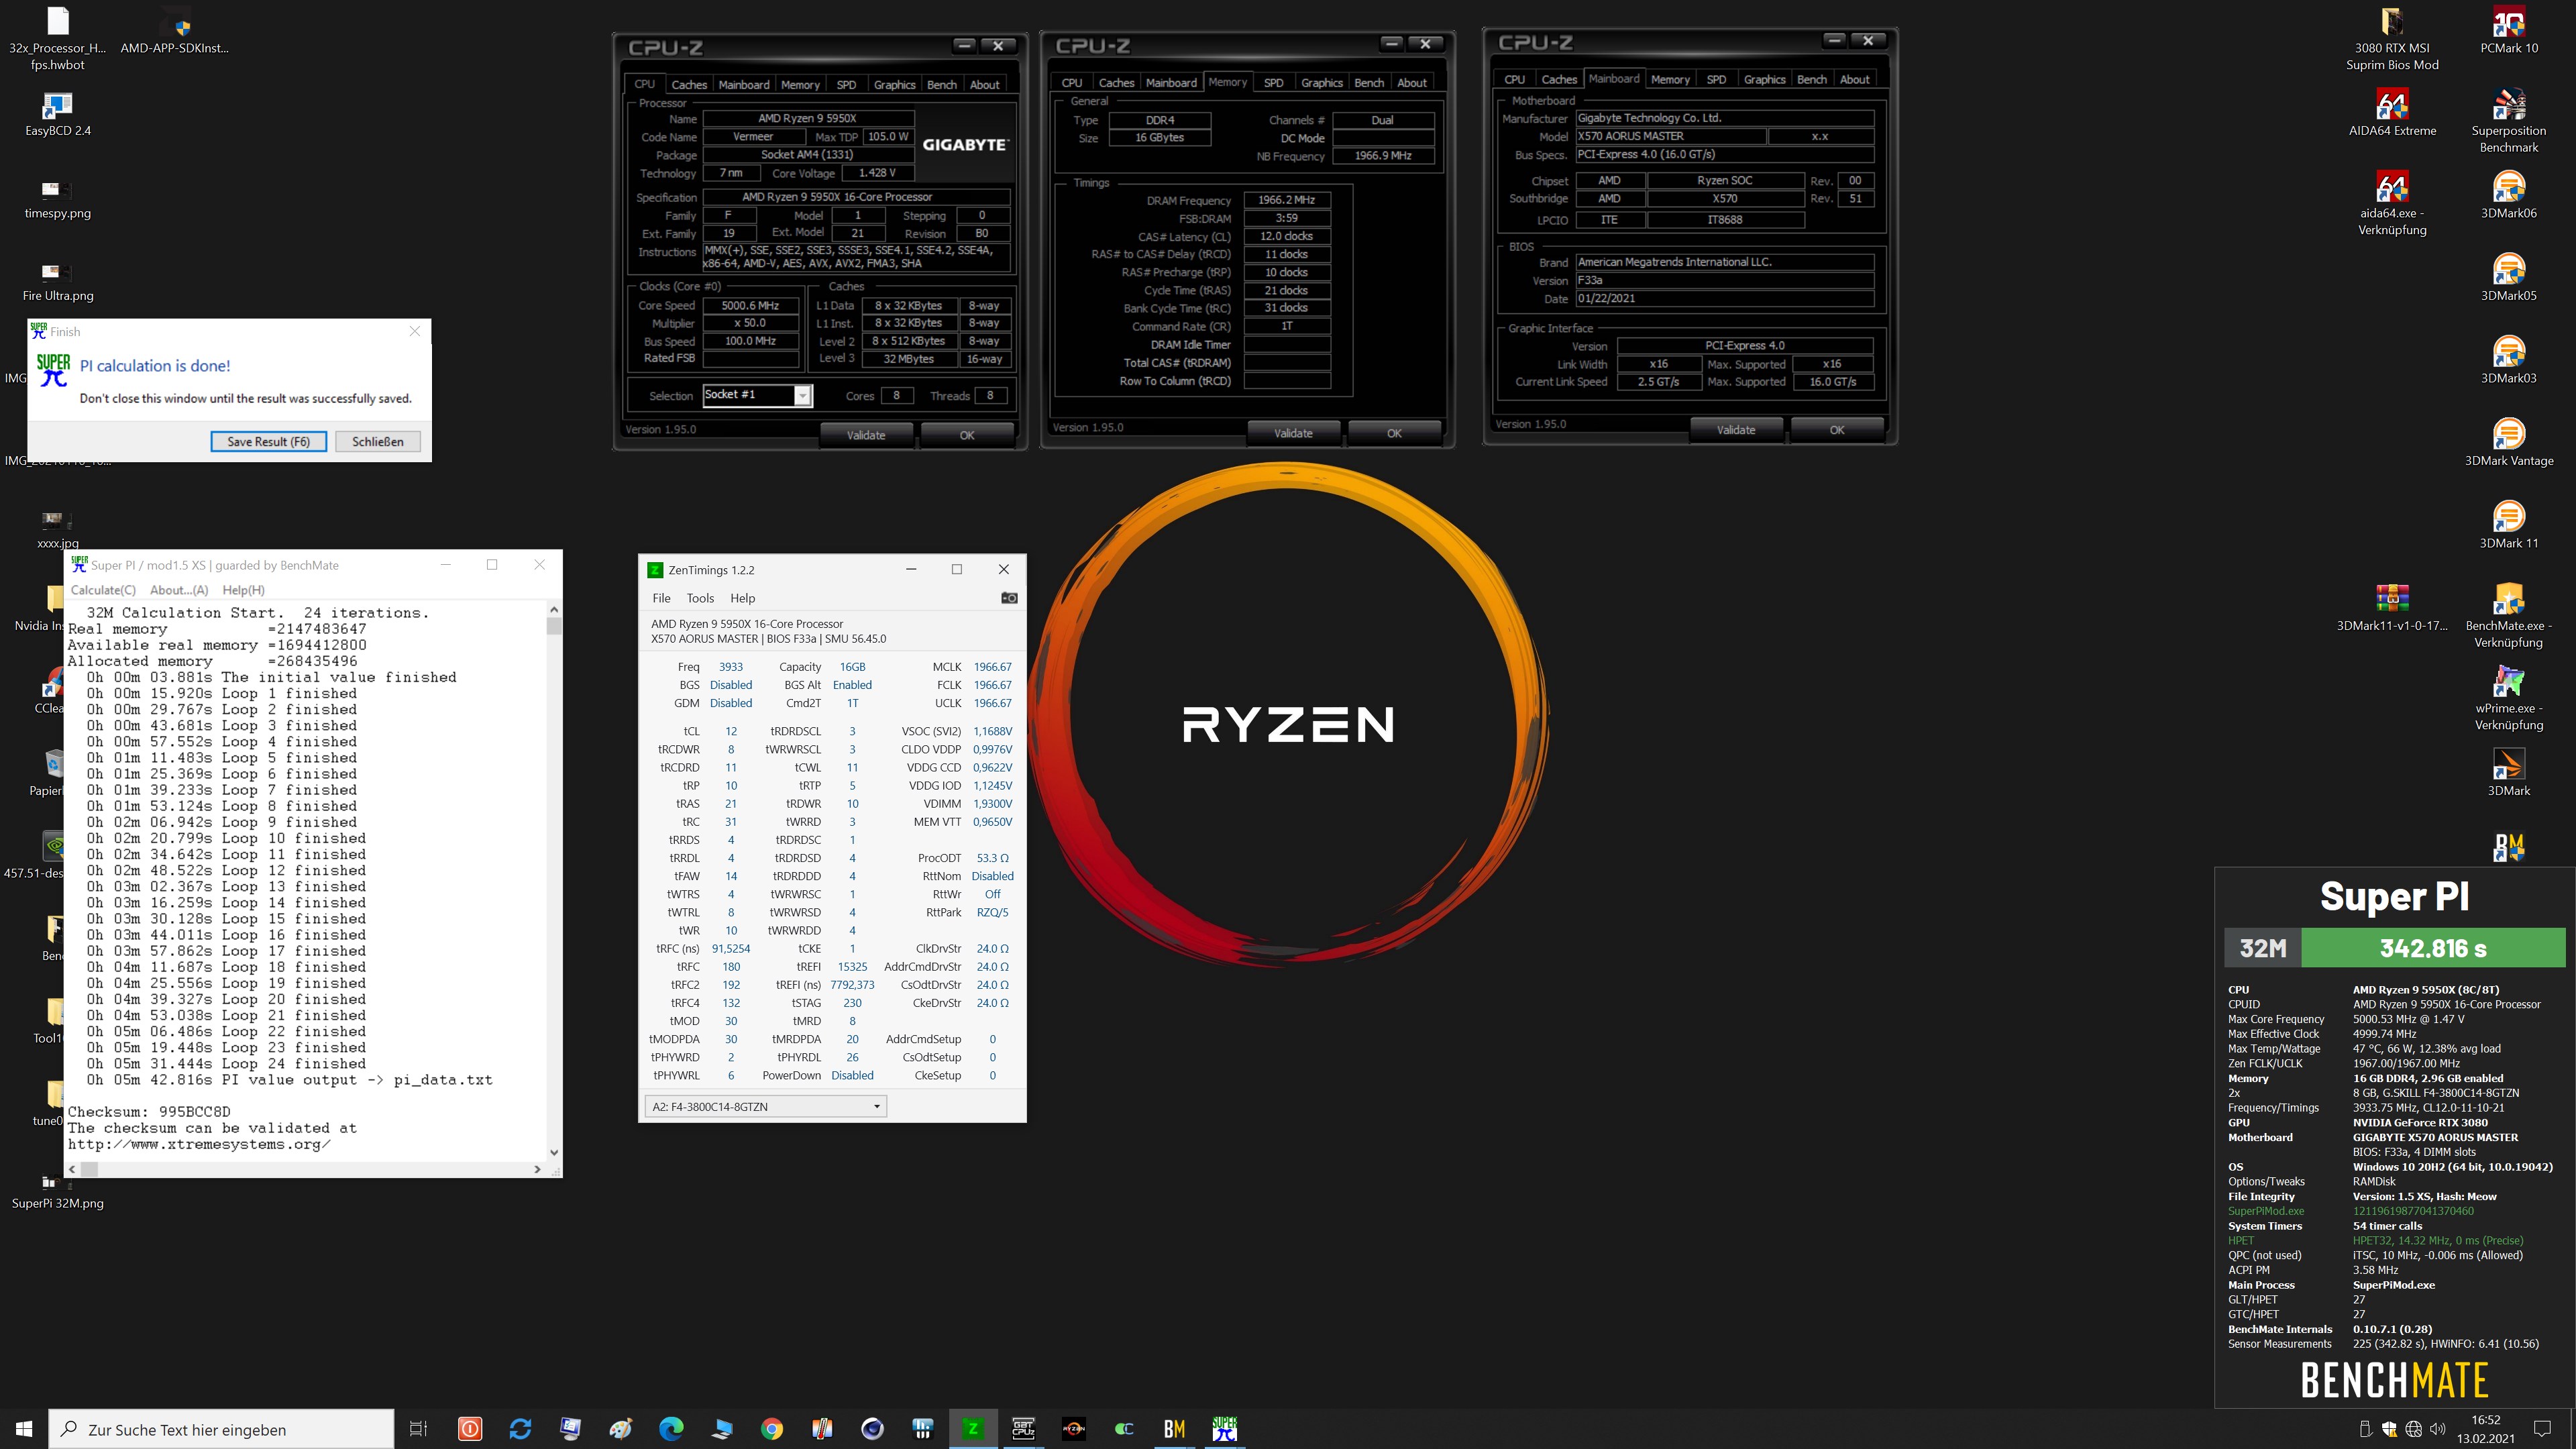Viewport: 2576px width, 1449px height.
Task: Open the 3DMark05 desktop icon
Action: (2508, 277)
